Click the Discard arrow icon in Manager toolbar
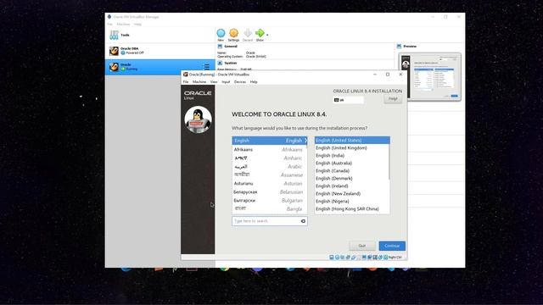This screenshot has width=543, height=305. (x=248, y=33)
